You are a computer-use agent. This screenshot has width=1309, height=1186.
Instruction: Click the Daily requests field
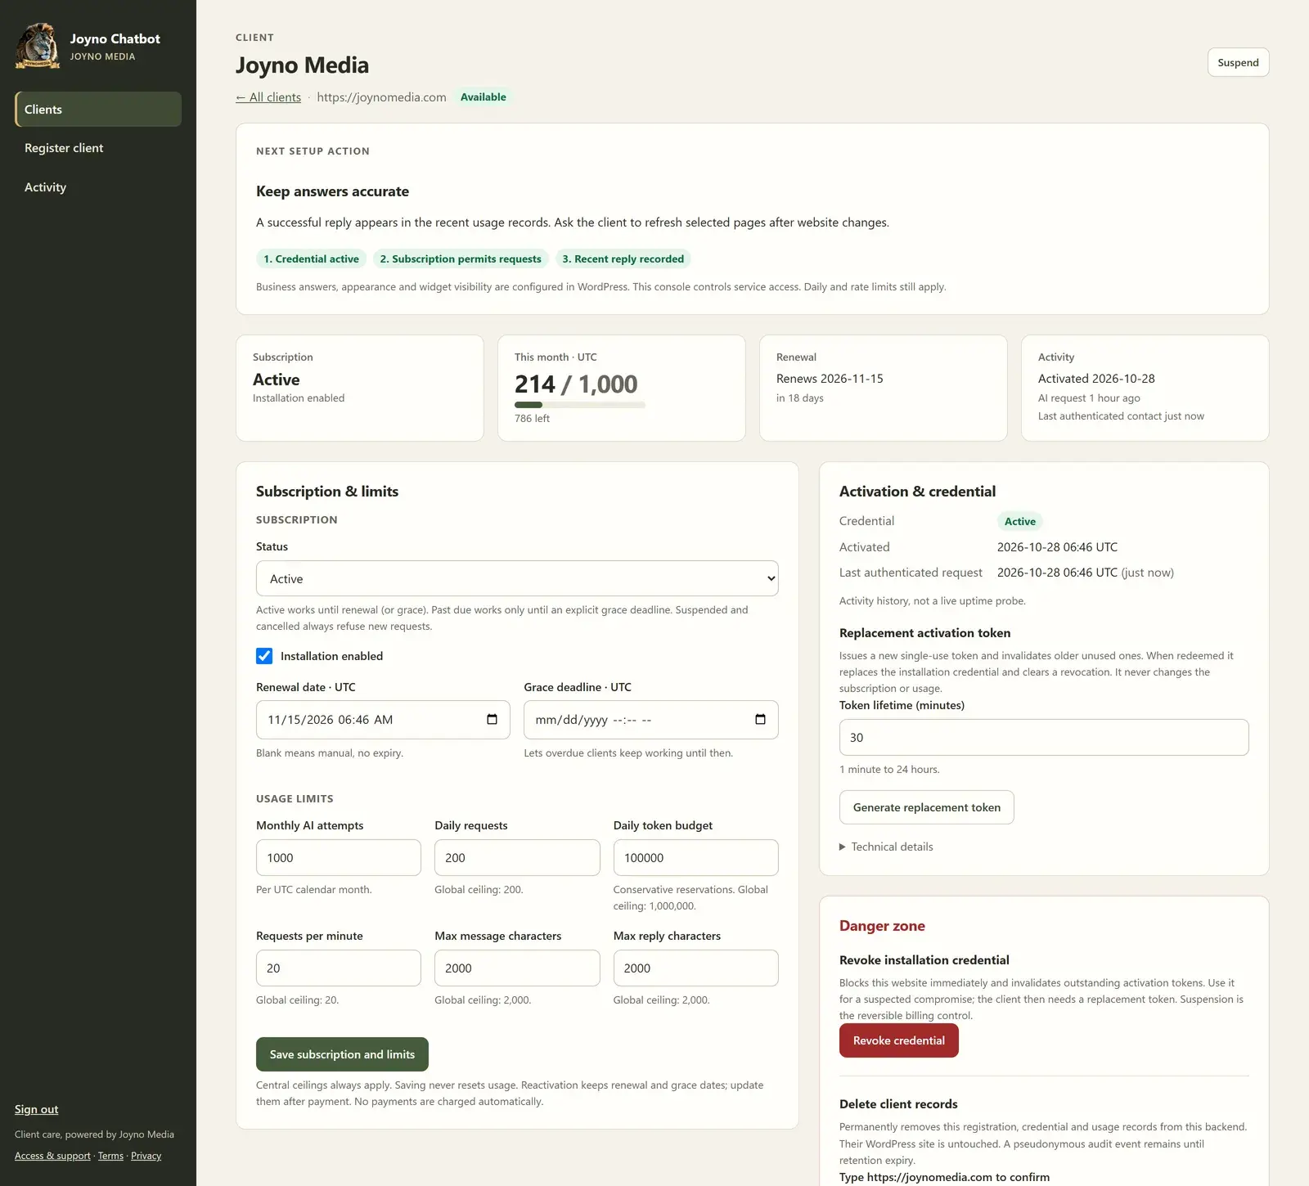coord(517,858)
